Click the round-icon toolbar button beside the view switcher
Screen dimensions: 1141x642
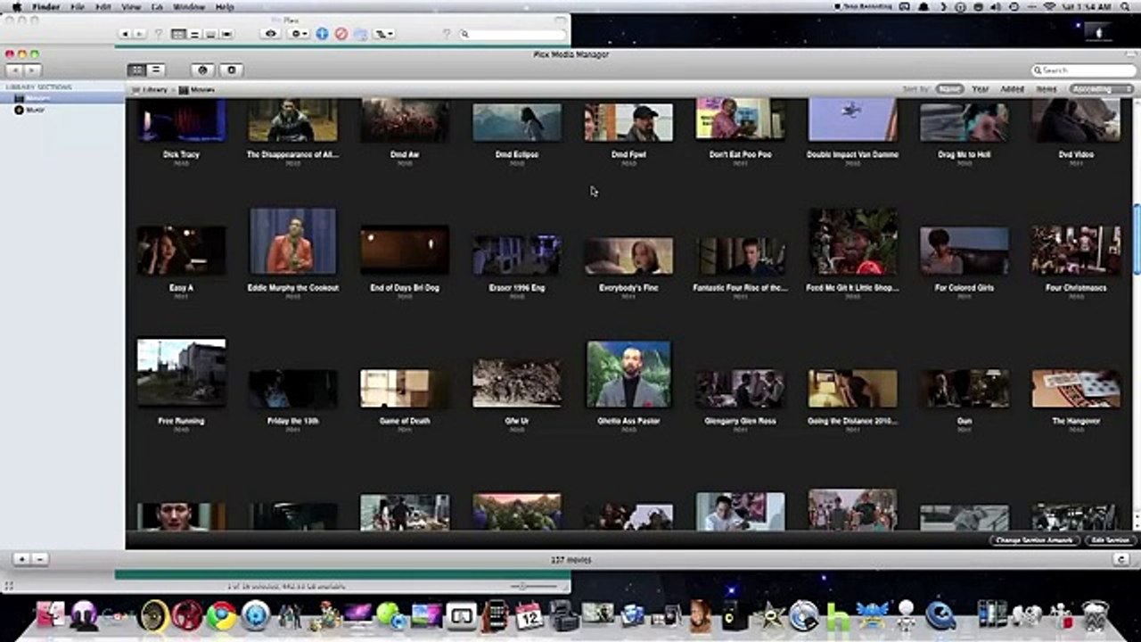click(x=202, y=70)
